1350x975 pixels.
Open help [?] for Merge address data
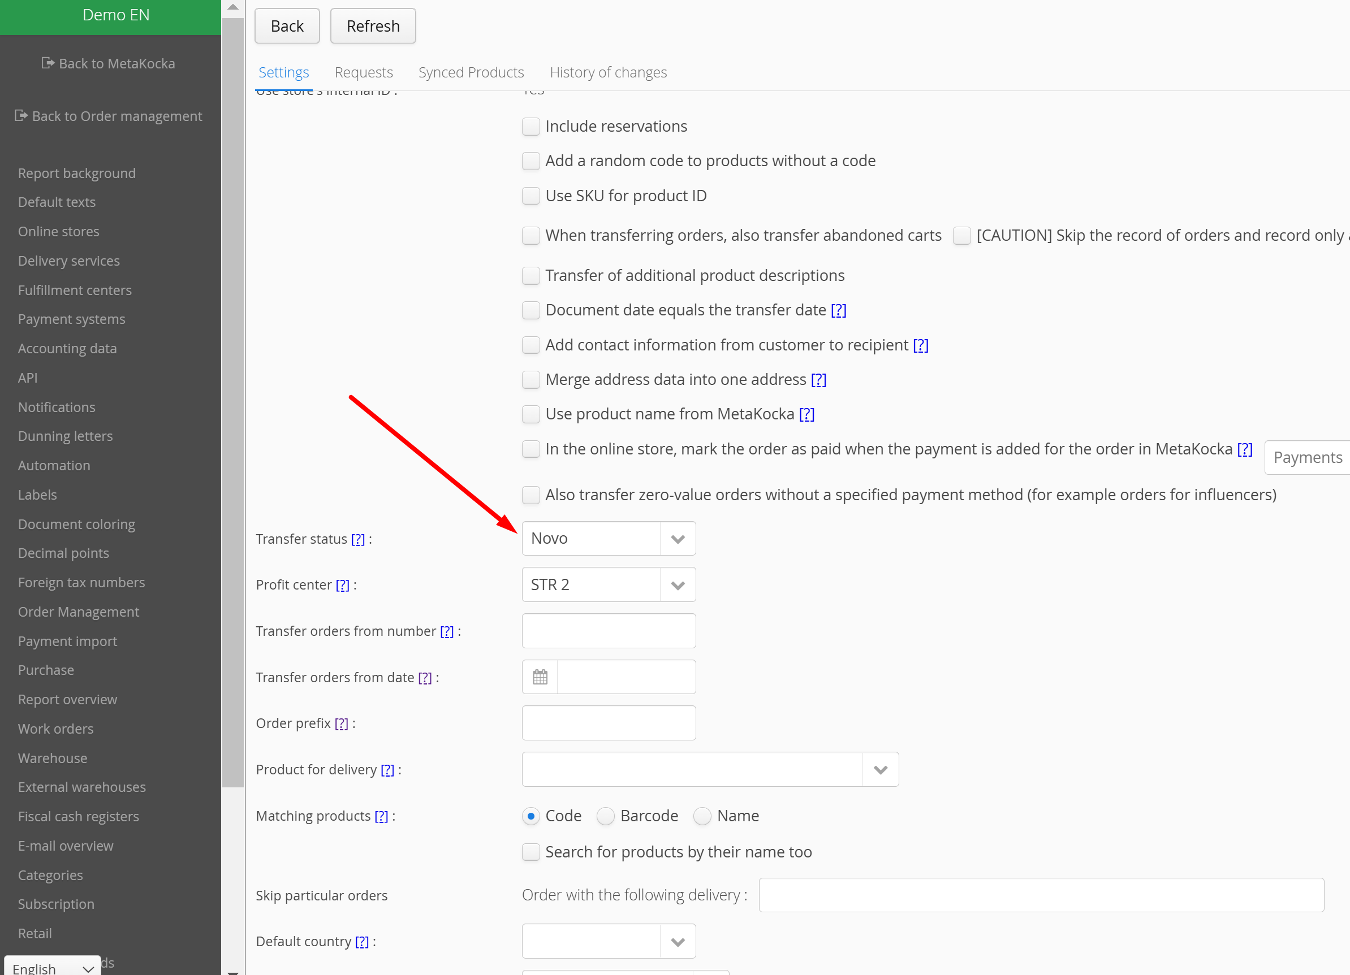818,379
